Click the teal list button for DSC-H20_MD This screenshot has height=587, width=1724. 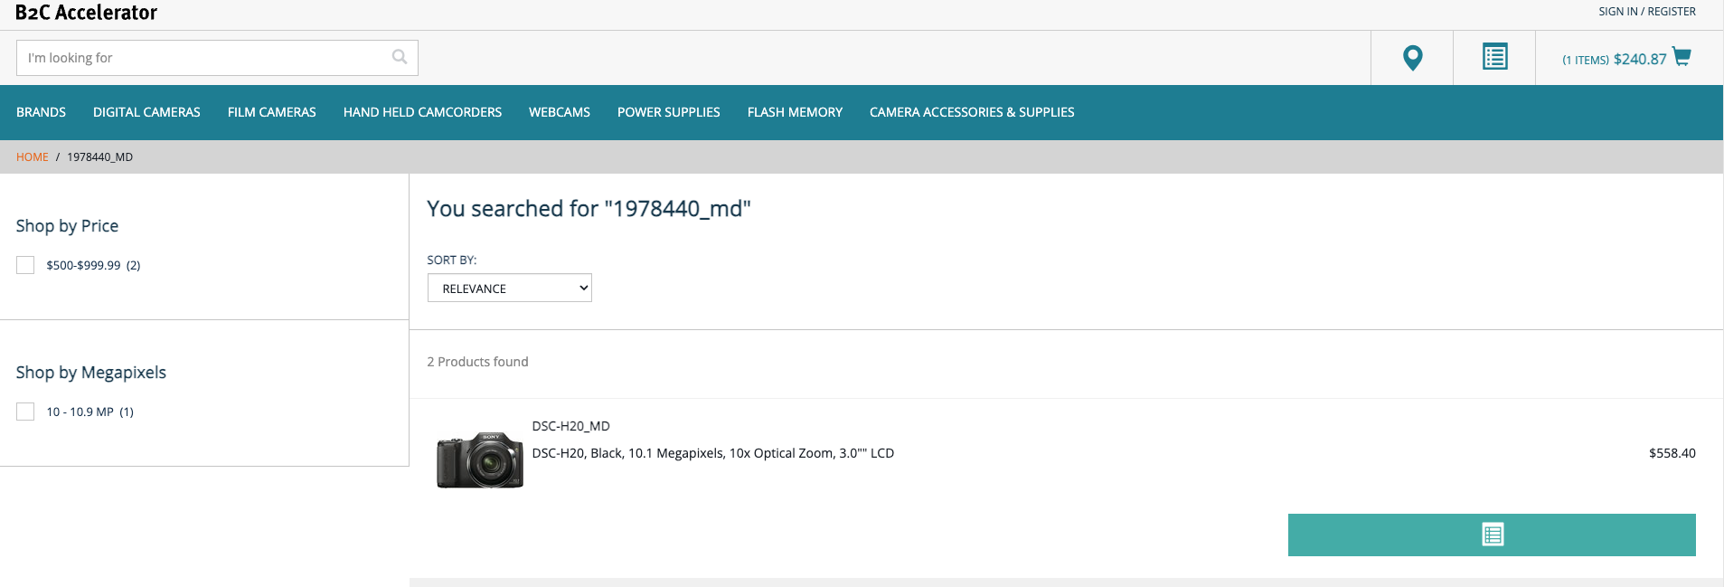pos(1492,535)
